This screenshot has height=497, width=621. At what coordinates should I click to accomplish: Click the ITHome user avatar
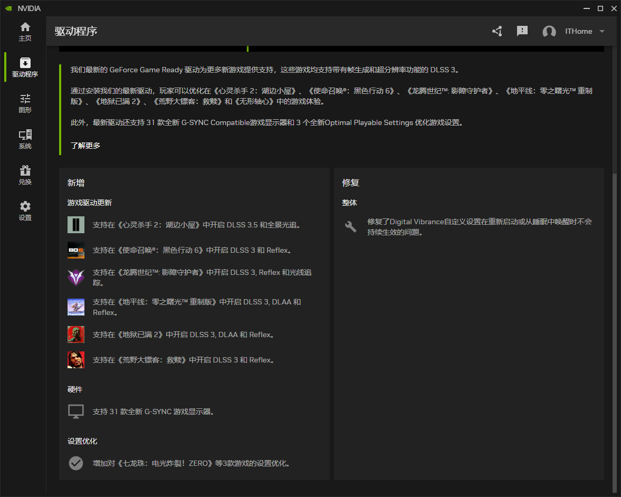point(549,31)
